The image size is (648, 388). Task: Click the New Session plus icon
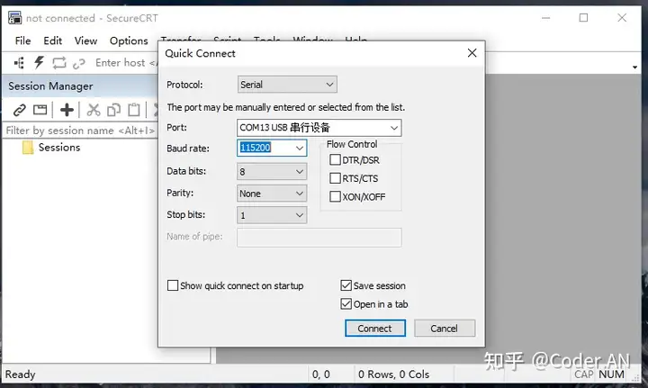coord(67,110)
